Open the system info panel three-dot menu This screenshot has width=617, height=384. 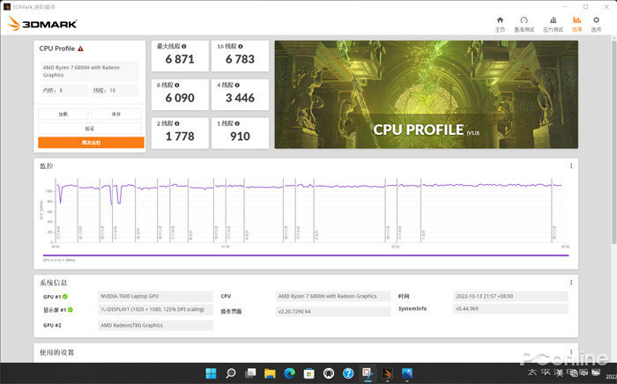pyautogui.click(x=571, y=283)
